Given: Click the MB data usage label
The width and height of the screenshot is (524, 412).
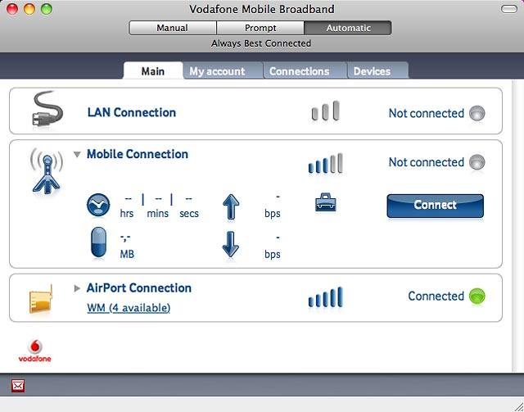Looking at the screenshot, I should [127, 254].
